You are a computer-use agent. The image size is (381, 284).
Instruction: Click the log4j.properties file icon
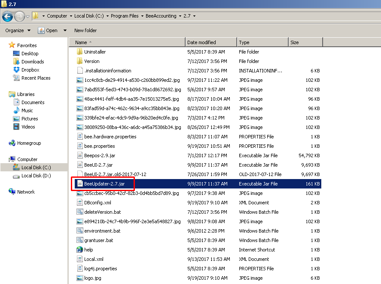tap(80, 269)
